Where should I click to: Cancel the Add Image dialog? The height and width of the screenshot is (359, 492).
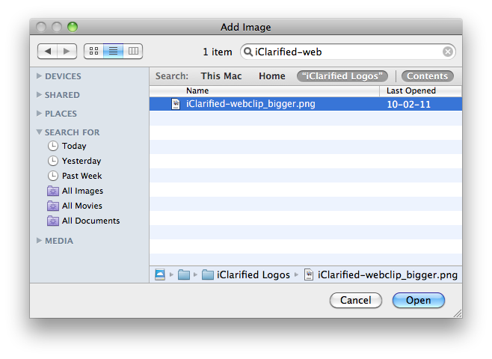click(x=356, y=300)
